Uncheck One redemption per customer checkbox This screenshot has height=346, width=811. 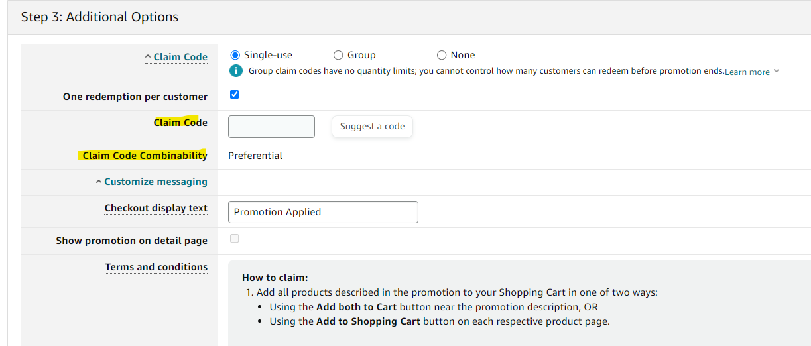[x=234, y=94]
